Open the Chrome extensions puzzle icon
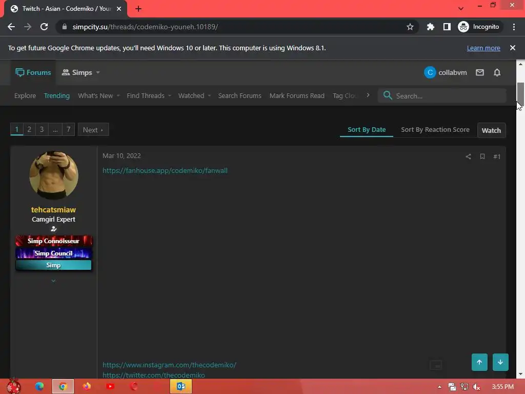 431,27
